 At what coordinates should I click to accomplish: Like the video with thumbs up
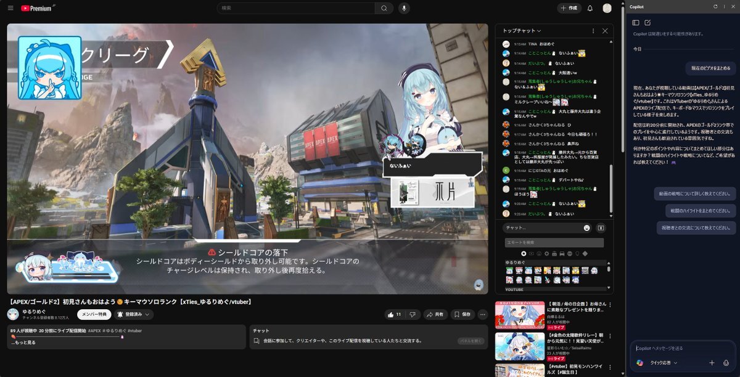(393, 314)
